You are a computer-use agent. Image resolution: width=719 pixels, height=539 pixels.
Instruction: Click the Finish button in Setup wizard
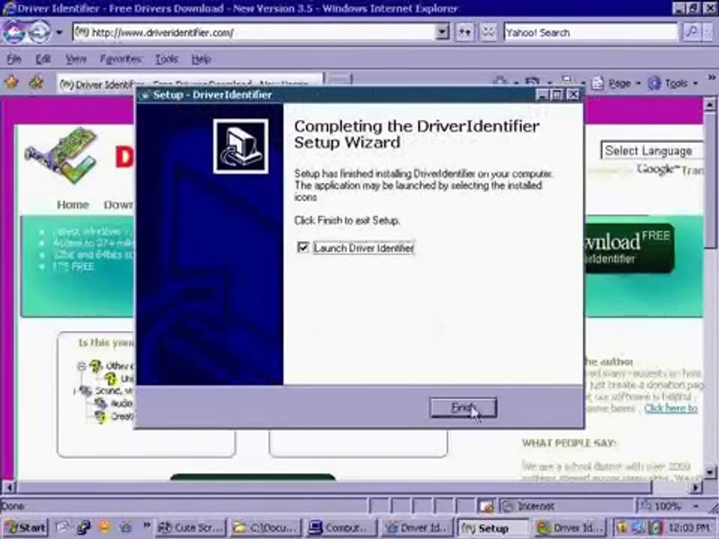(x=463, y=407)
